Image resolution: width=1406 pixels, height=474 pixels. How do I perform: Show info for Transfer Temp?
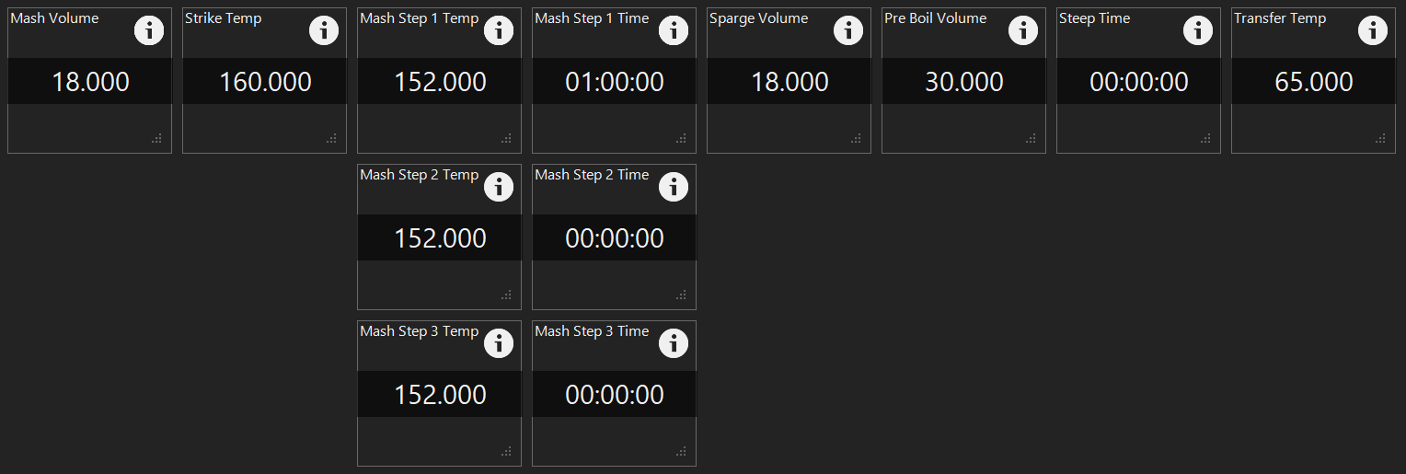(x=1373, y=30)
